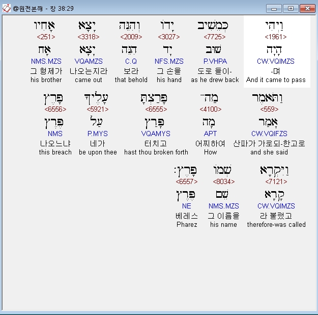Click the gloss 'And it came to pass'
The height and width of the screenshot is (315, 318).
click(x=276, y=80)
